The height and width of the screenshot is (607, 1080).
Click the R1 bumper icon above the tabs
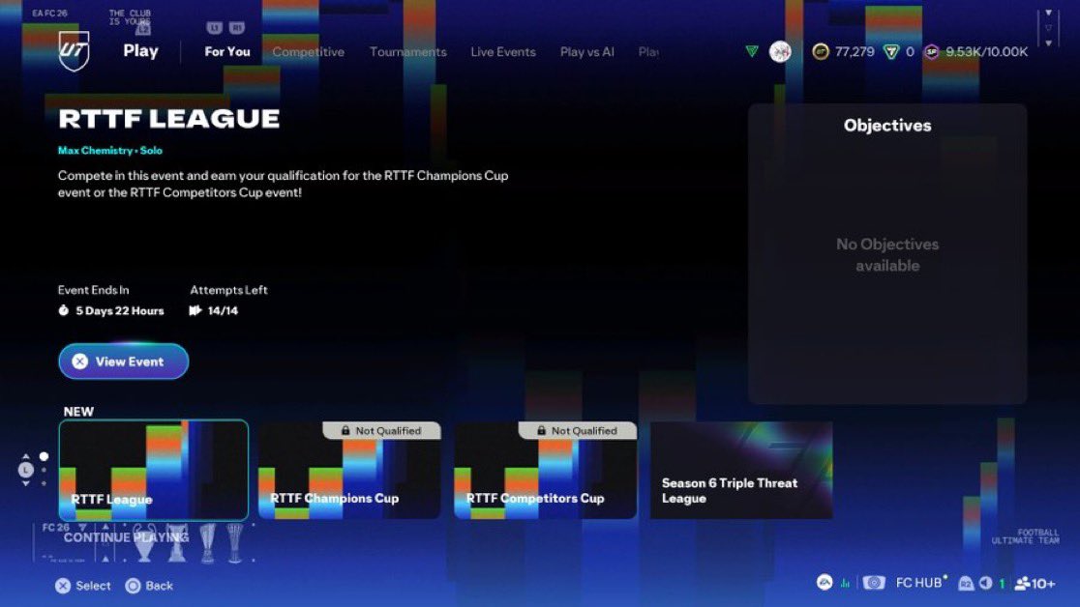tap(237, 28)
